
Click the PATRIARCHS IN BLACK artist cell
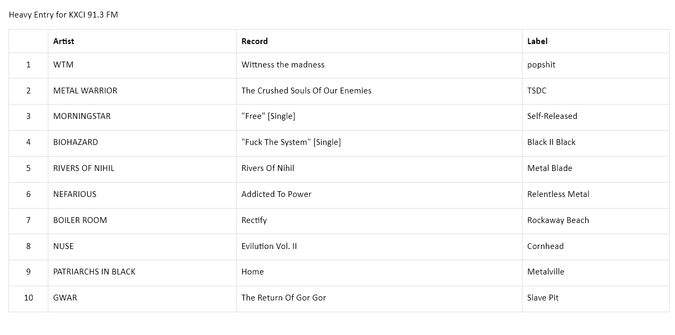(x=142, y=272)
